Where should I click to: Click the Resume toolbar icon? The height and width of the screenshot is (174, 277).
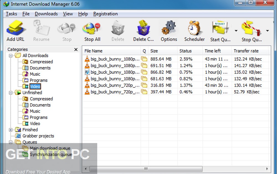pos(42,27)
